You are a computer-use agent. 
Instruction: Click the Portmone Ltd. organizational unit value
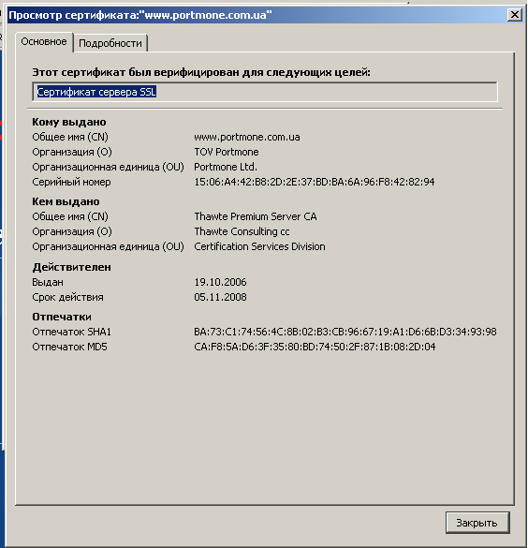coord(226,167)
